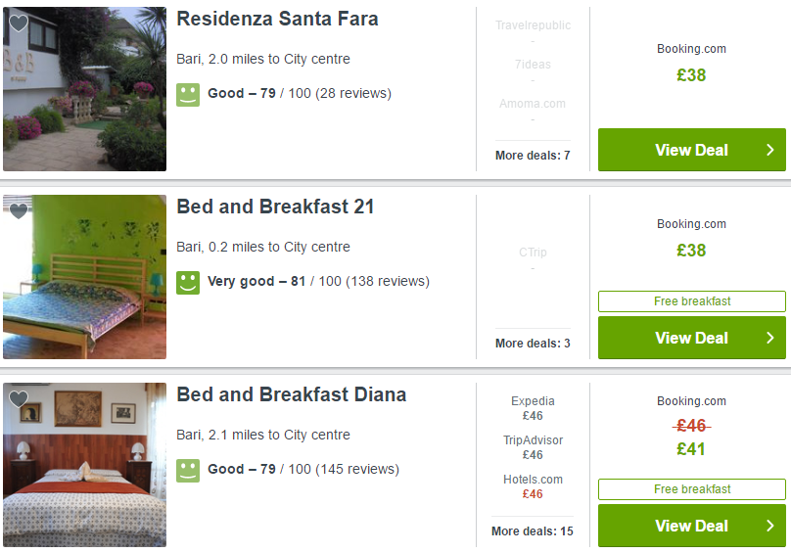Expand More deals: 7 for Residenza Santa Fara
This screenshot has width=791, height=553.
pyautogui.click(x=533, y=156)
